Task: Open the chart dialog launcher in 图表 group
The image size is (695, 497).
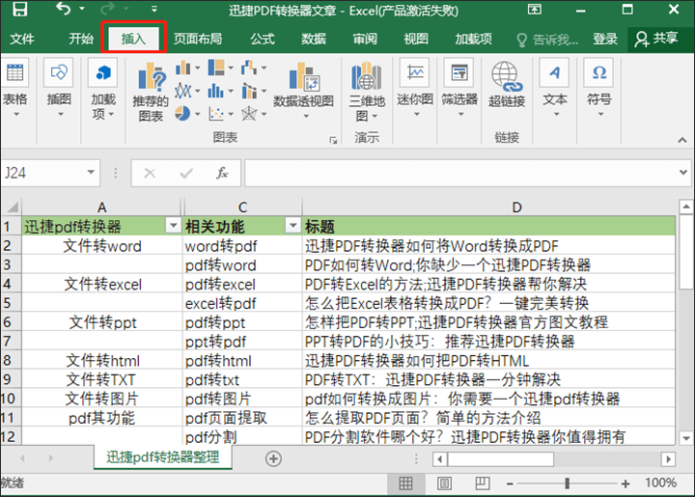Action: [x=333, y=141]
